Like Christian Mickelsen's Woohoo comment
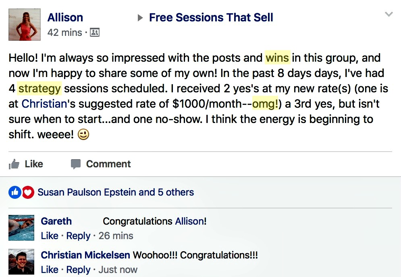Viewport: 401px width, 277px height. (x=49, y=270)
